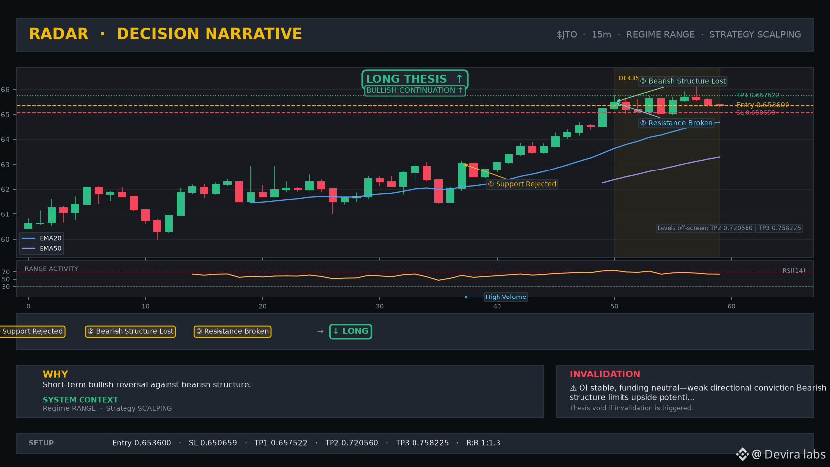Click the EMA20 legend entry
Image resolution: width=830 pixels, height=467 pixels.
tap(41, 238)
